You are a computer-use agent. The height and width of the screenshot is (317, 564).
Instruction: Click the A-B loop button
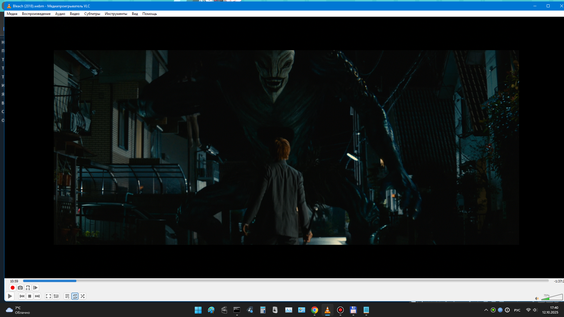click(x=28, y=288)
